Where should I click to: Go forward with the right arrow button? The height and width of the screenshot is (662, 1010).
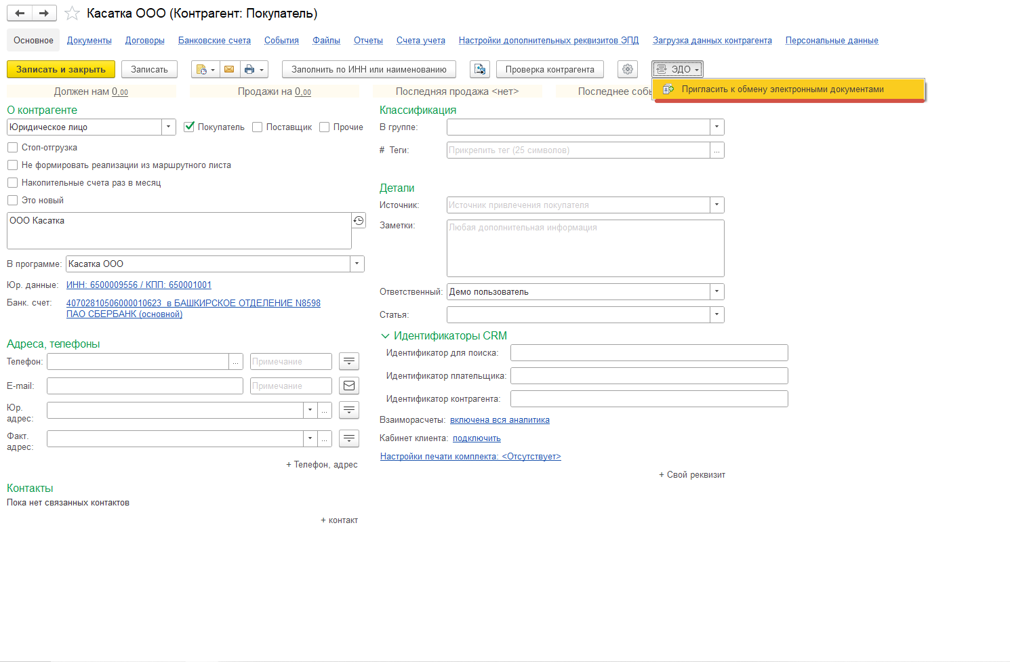pos(44,14)
